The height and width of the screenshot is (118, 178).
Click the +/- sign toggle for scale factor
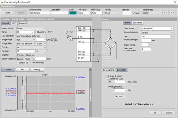(110, 82)
